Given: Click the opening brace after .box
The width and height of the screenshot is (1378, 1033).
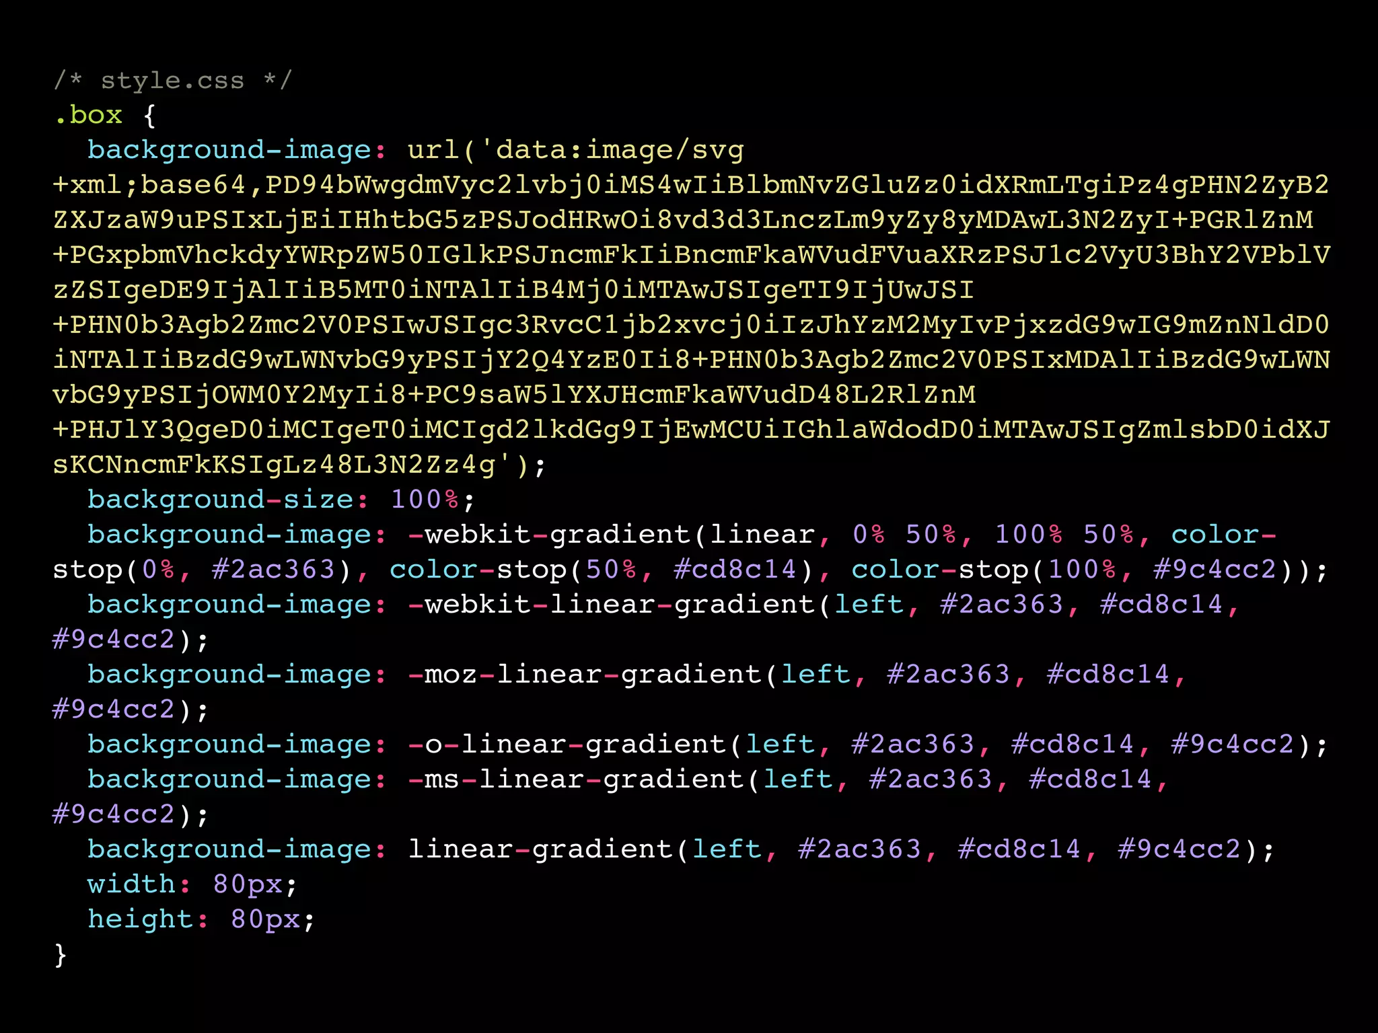Looking at the screenshot, I should 149,116.
